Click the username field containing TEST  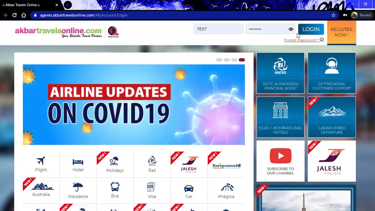(x=218, y=29)
